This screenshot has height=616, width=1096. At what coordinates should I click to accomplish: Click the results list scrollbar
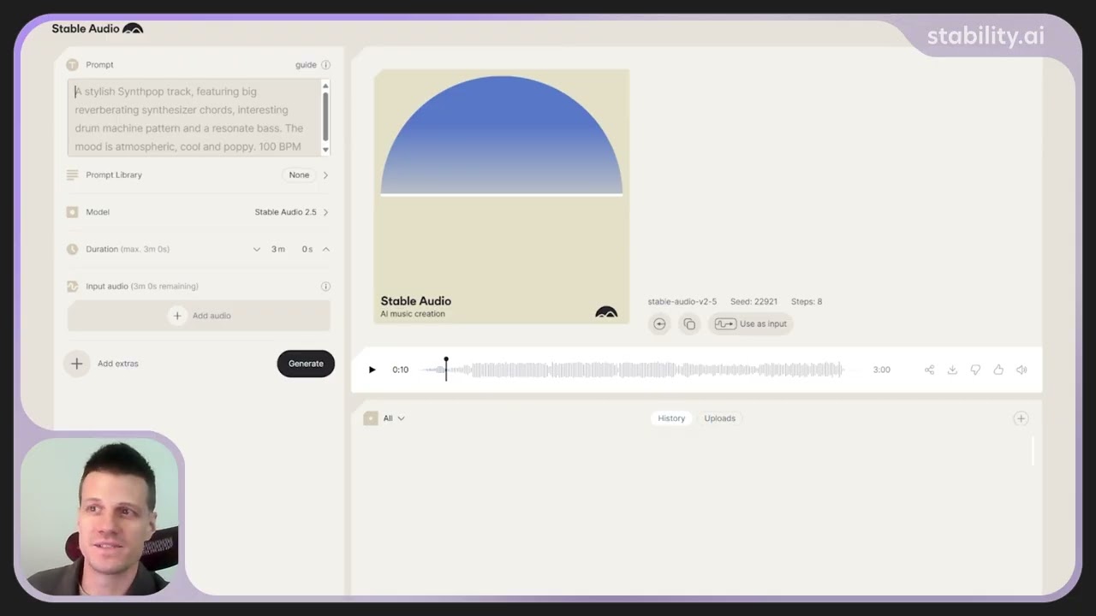pos(1033,451)
